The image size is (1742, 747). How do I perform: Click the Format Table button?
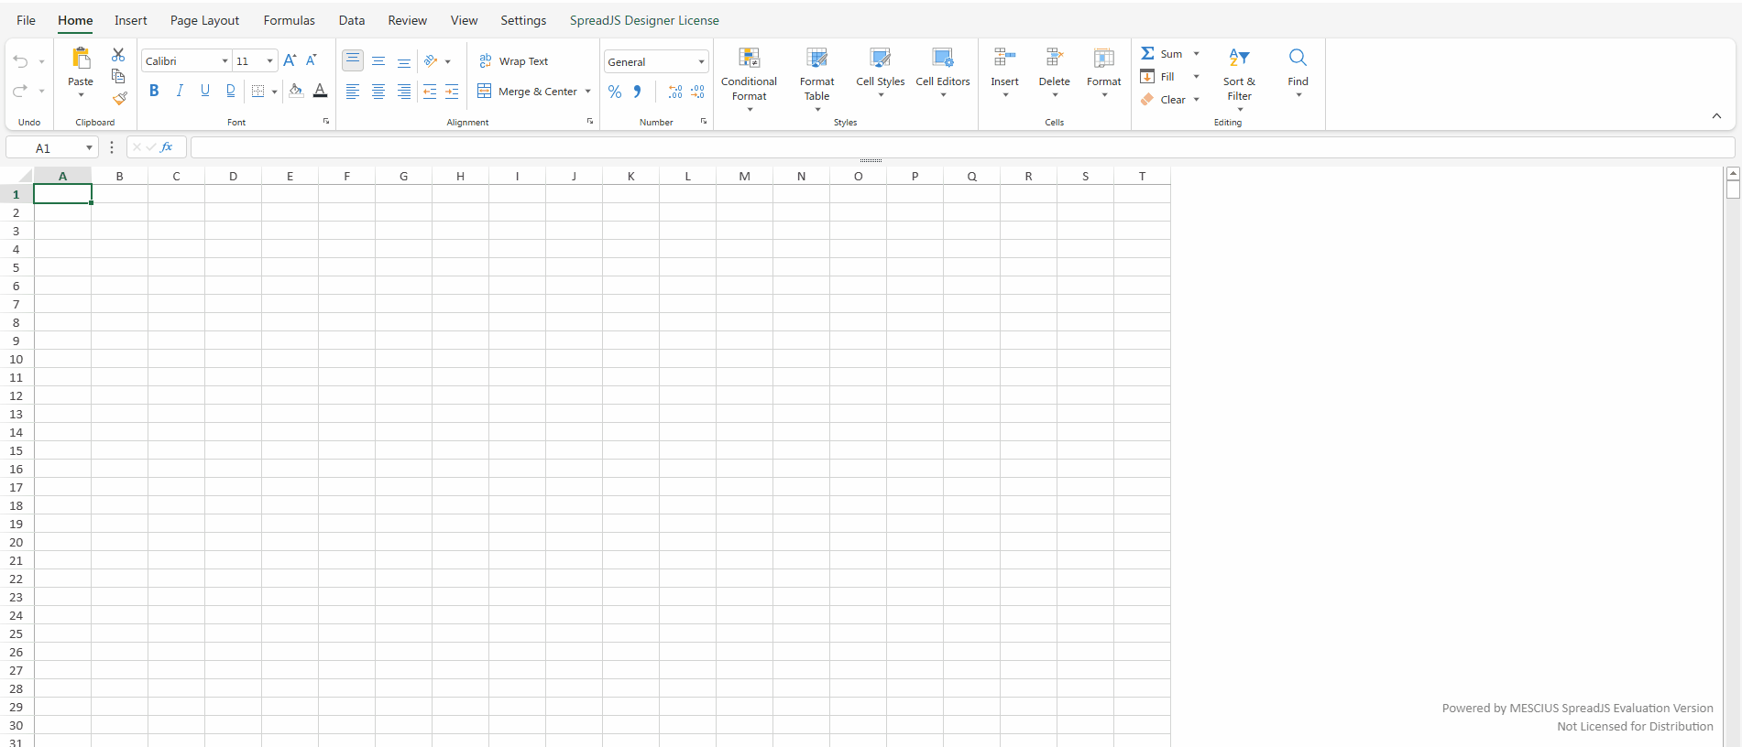click(816, 59)
